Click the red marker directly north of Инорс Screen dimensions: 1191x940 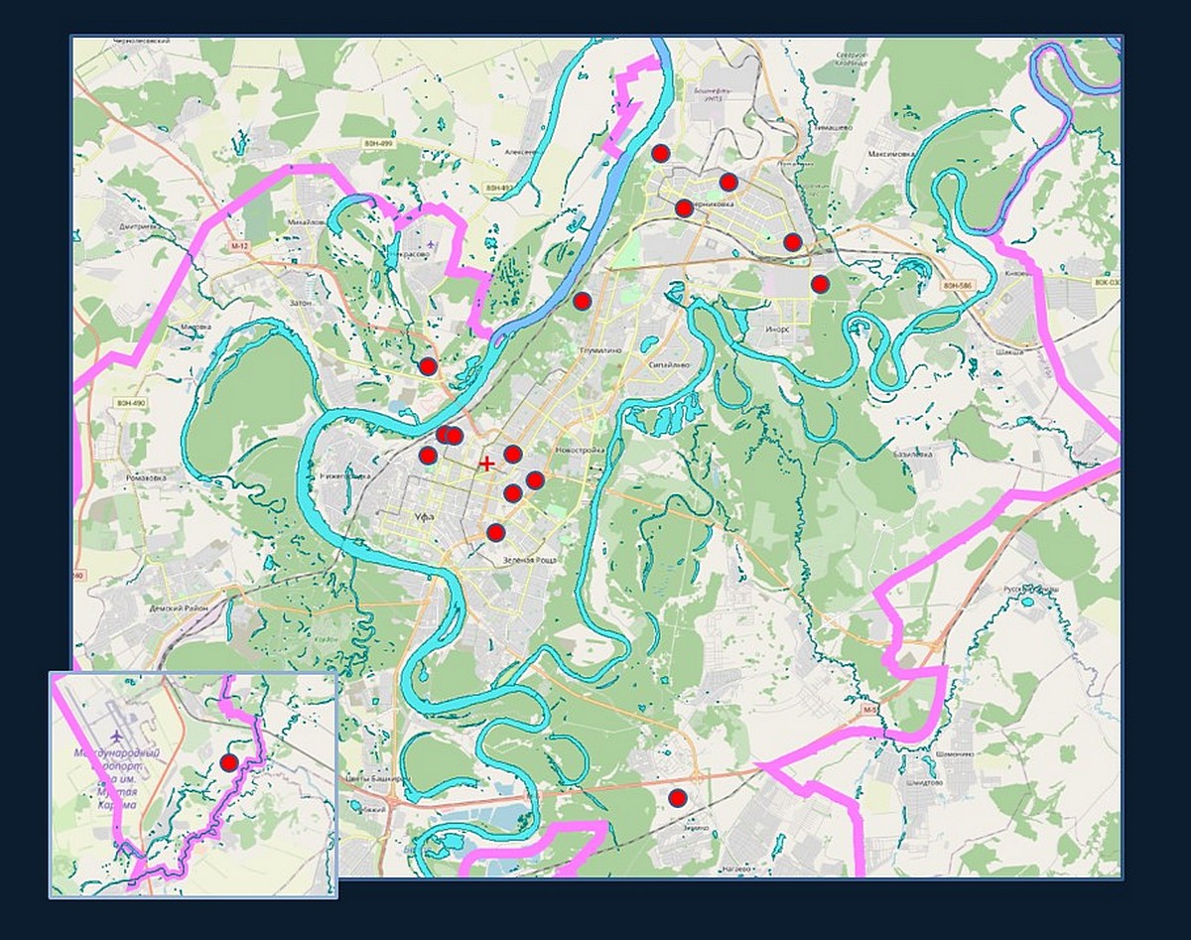pos(820,284)
